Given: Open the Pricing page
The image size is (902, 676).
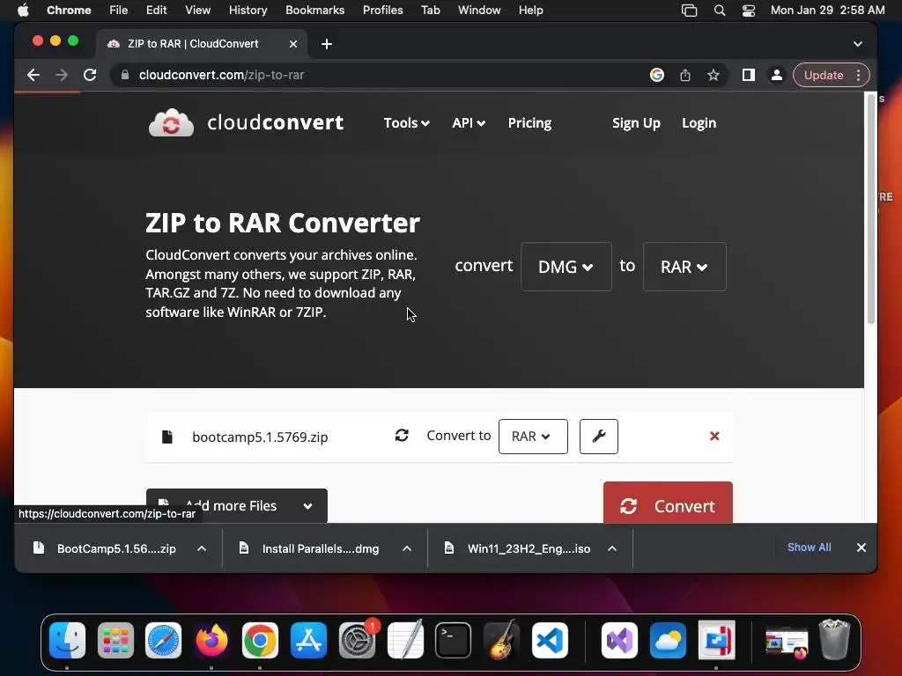Looking at the screenshot, I should [x=529, y=123].
